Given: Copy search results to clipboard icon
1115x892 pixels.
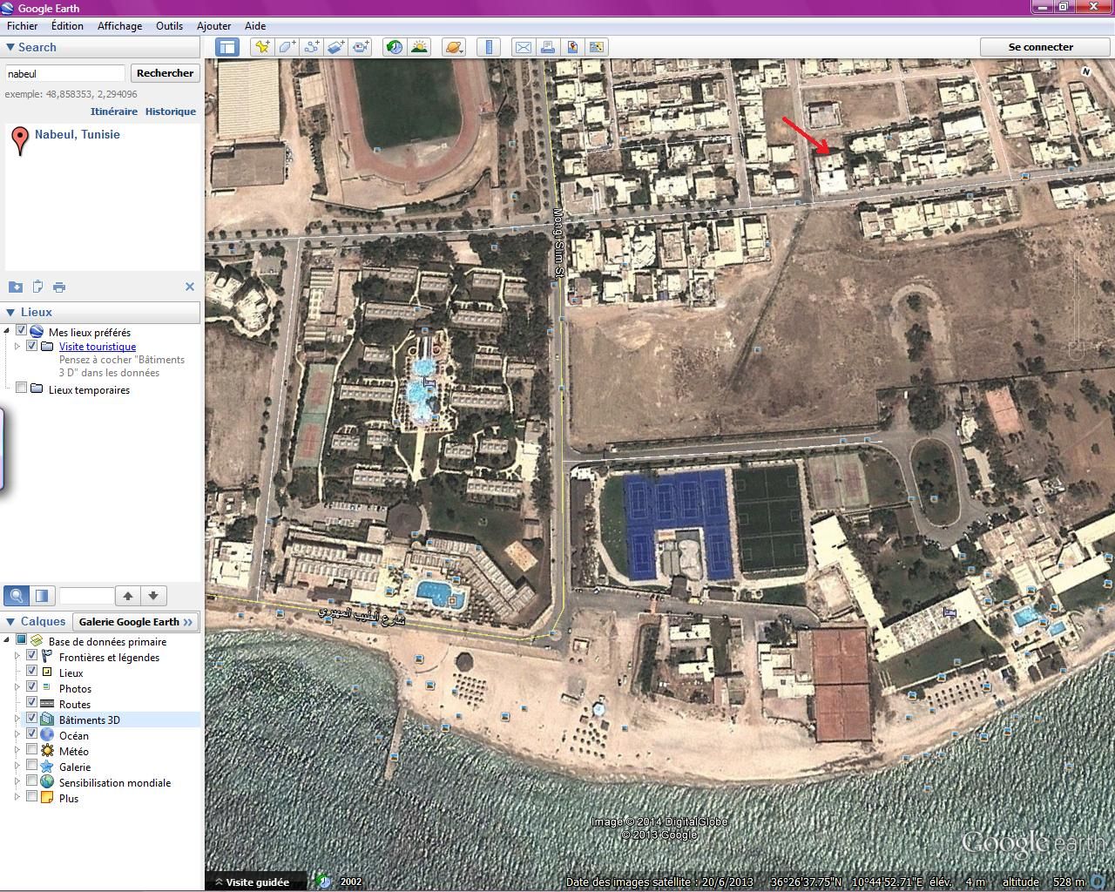Looking at the screenshot, I should pos(37,287).
